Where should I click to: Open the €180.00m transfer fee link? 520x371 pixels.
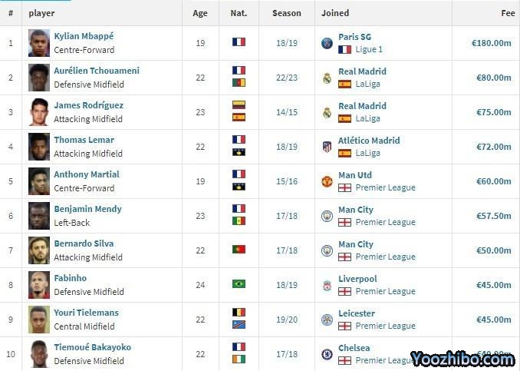491,43
